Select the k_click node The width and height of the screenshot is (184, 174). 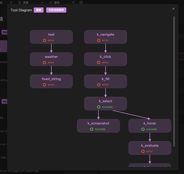coord(105,59)
